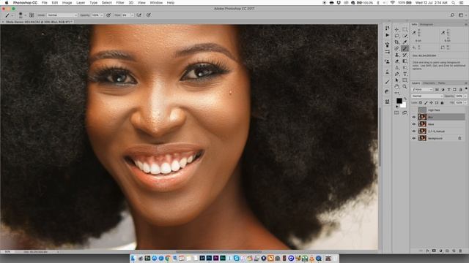469x263 pixels.
Task: Select the Crop tool
Action: click(x=396, y=42)
